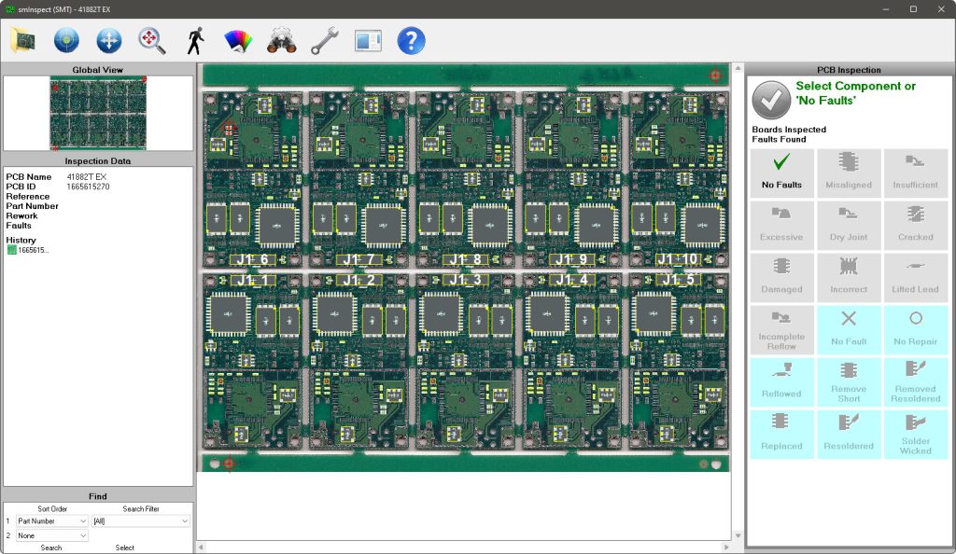Select the four-arrow pan tool
This screenshot has width=956, height=554.
109,40
